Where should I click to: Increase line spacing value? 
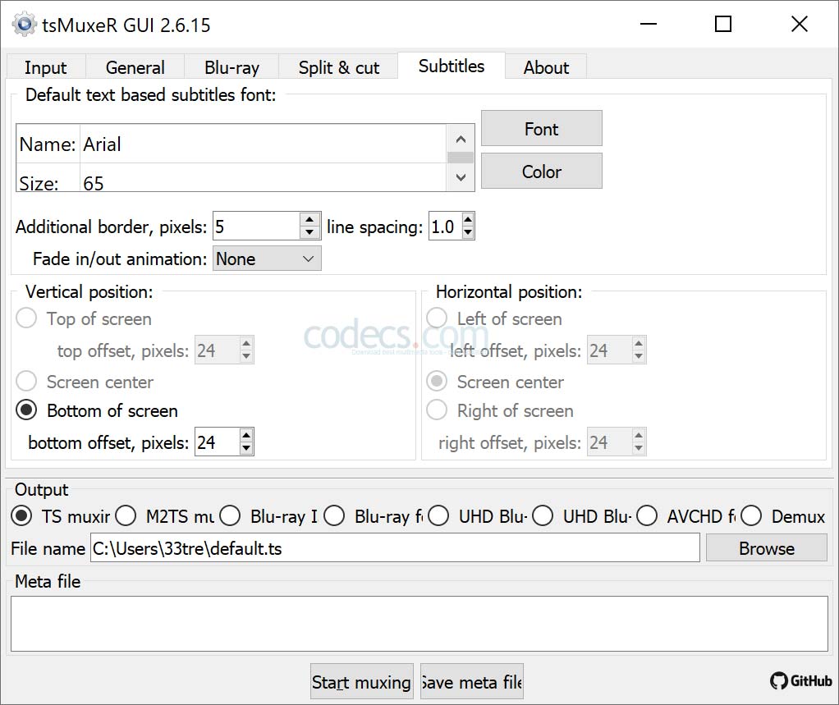click(468, 220)
